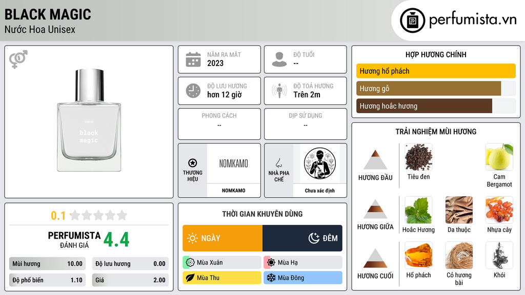Screen dimensions: 525x295
Task: Click the Độ lưu hương score 0.00 row
Action: click(130, 264)
